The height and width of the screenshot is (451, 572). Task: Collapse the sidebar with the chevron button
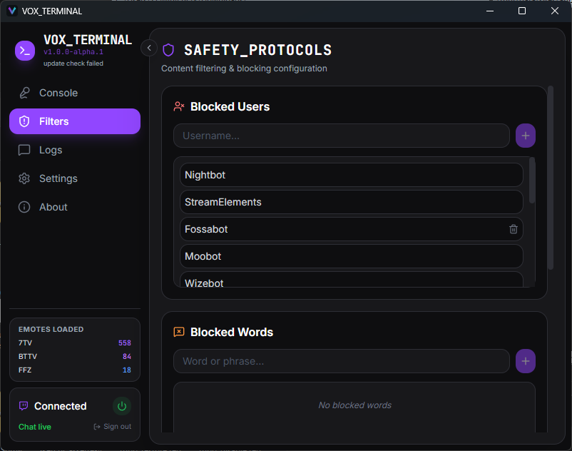pos(149,48)
